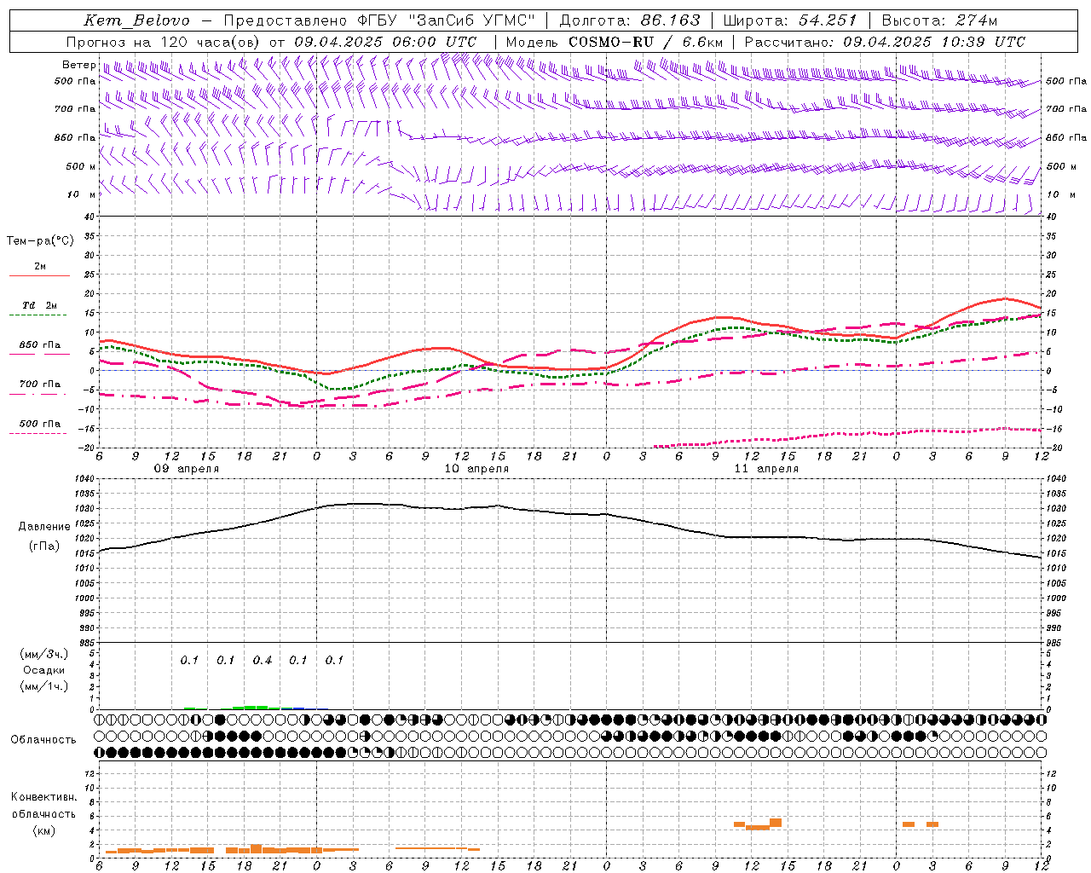Screen dimensions: 1091x873
Task: Click the Рассчитано: 09.04.2025 10:39 UTC timestamp
Action: coord(885,42)
